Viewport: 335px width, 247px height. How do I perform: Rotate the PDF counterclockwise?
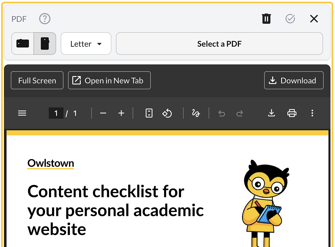[167, 113]
